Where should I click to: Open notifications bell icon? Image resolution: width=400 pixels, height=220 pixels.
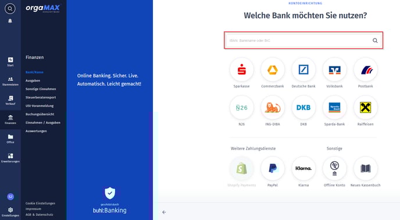10,21
